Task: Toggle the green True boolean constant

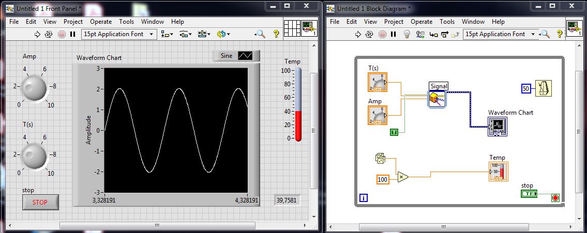Action: [395, 132]
